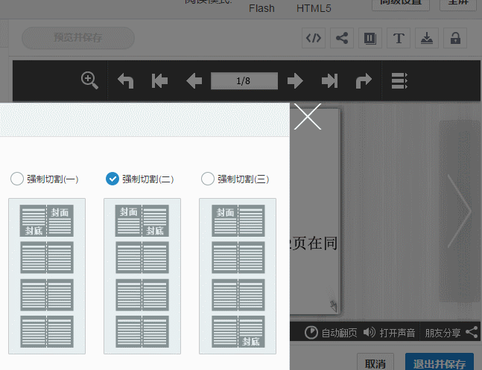Go to the next page arrow

[295, 80]
